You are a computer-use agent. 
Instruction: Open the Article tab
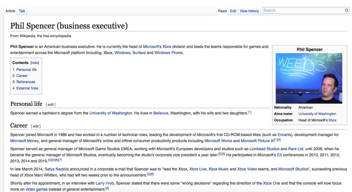click(x=10, y=11)
